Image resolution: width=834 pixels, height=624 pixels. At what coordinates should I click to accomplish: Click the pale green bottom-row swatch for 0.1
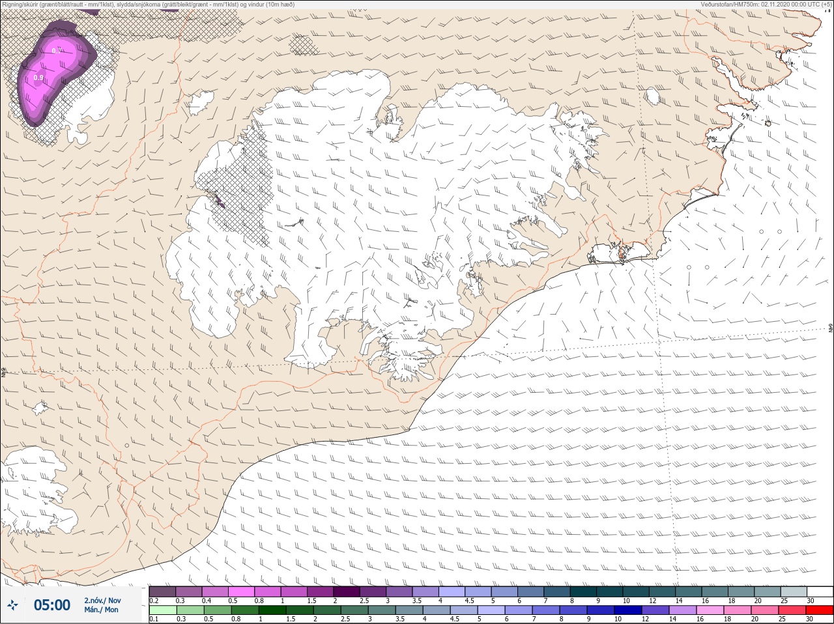pyautogui.click(x=162, y=610)
